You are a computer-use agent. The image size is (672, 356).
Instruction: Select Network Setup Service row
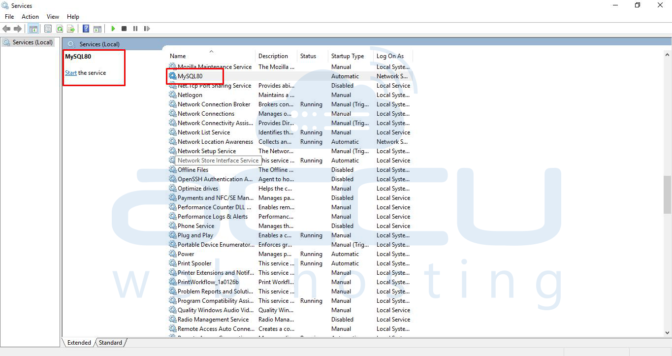pyautogui.click(x=290, y=151)
